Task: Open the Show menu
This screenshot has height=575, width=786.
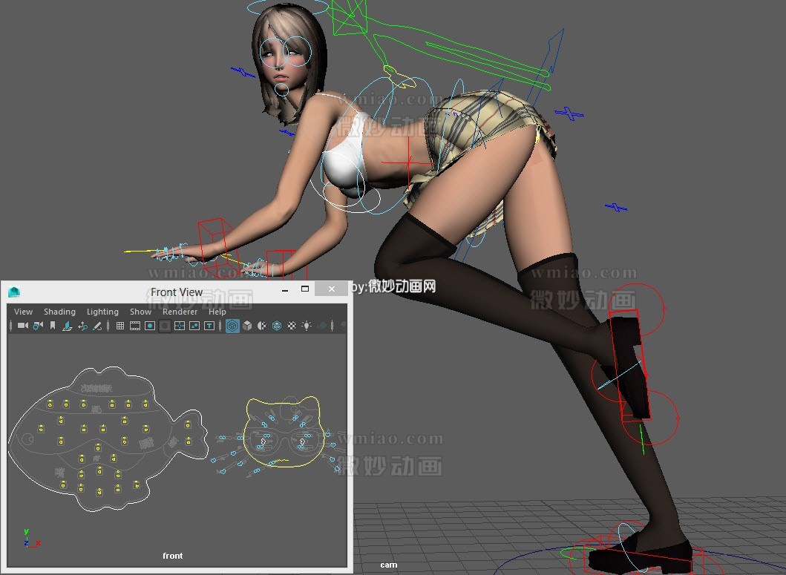Action: pyautogui.click(x=140, y=312)
